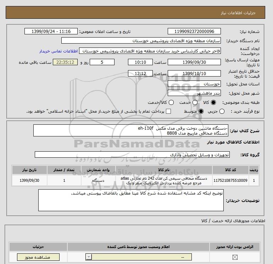Click the need number field 1199092372000096
The height and width of the screenshot is (264, 273).
coord(194,32)
